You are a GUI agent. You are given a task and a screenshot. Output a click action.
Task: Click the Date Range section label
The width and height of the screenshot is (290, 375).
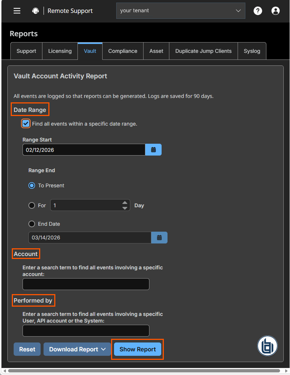pos(30,110)
